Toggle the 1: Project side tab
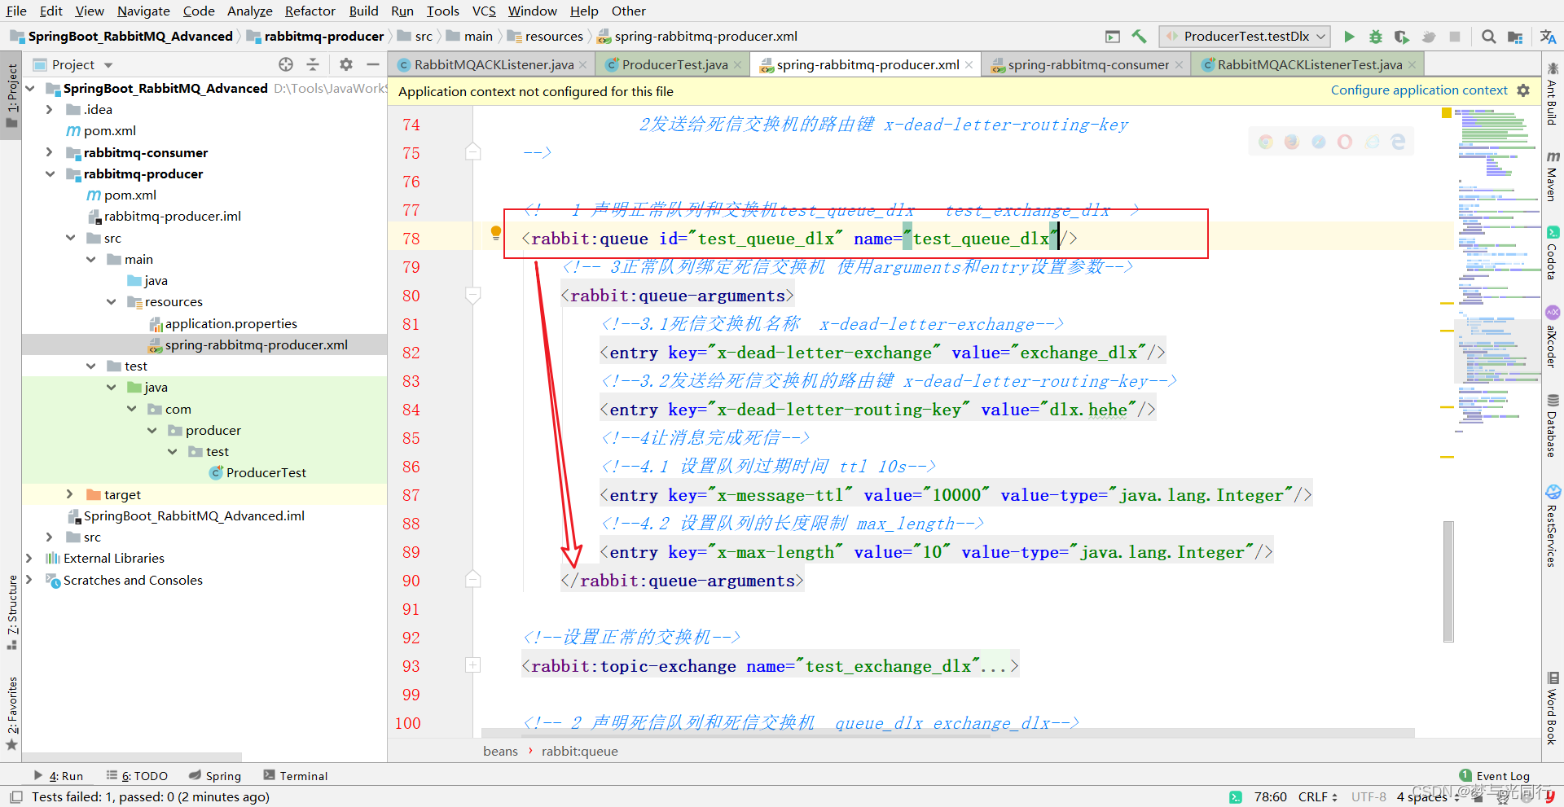The width and height of the screenshot is (1564, 807). coord(11,95)
